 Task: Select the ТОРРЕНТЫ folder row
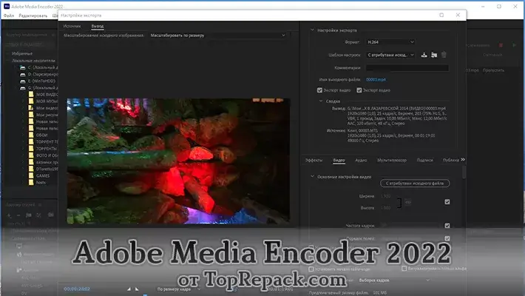click(x=43, y=149)
